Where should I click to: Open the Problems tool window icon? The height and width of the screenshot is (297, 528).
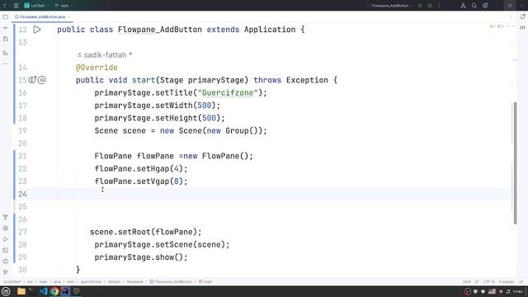point(6,262)
